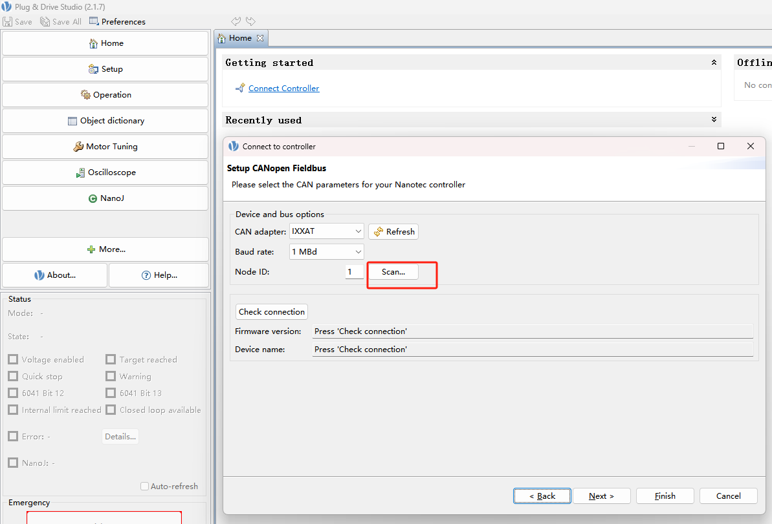Open Help... from sidebar
This screenshot has height=524, width=772.
click(159, 275)
